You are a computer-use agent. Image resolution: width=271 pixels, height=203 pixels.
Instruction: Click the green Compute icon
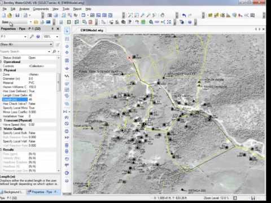tap(143, 22)
